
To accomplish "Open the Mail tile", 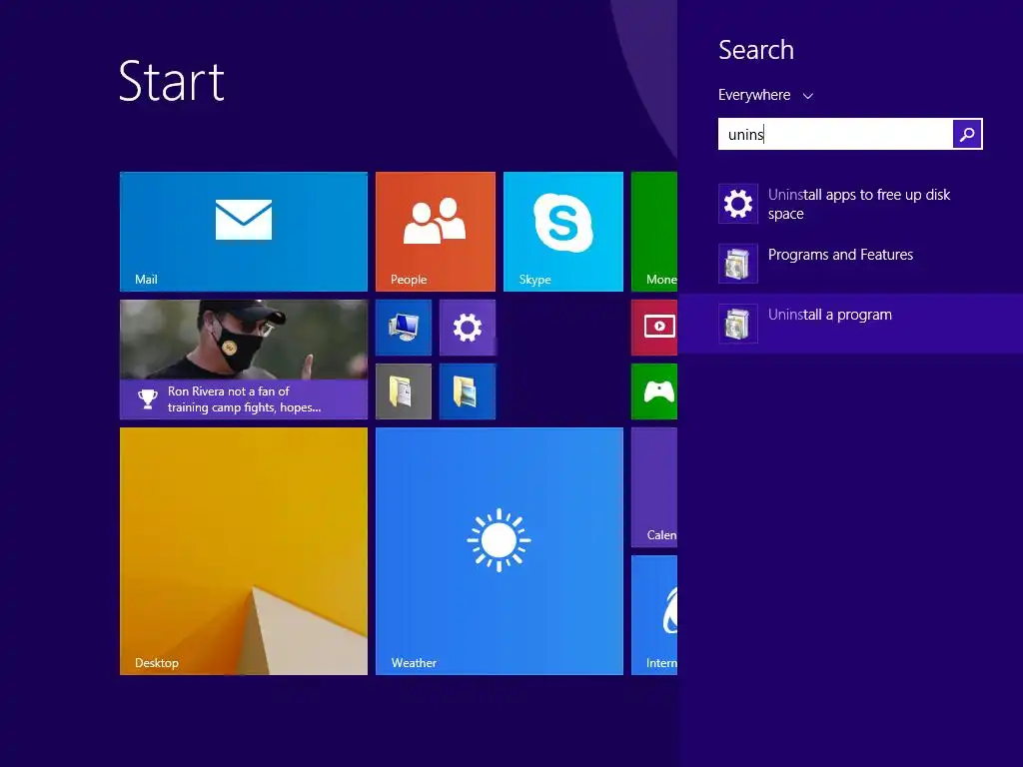I will click(x=244, y=232).
